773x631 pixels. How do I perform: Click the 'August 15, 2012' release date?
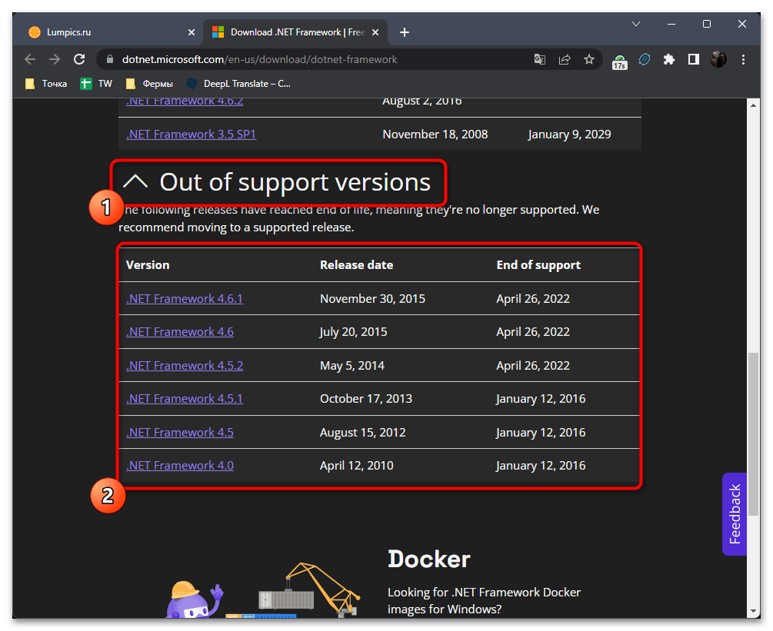click(x=362, y=432)
